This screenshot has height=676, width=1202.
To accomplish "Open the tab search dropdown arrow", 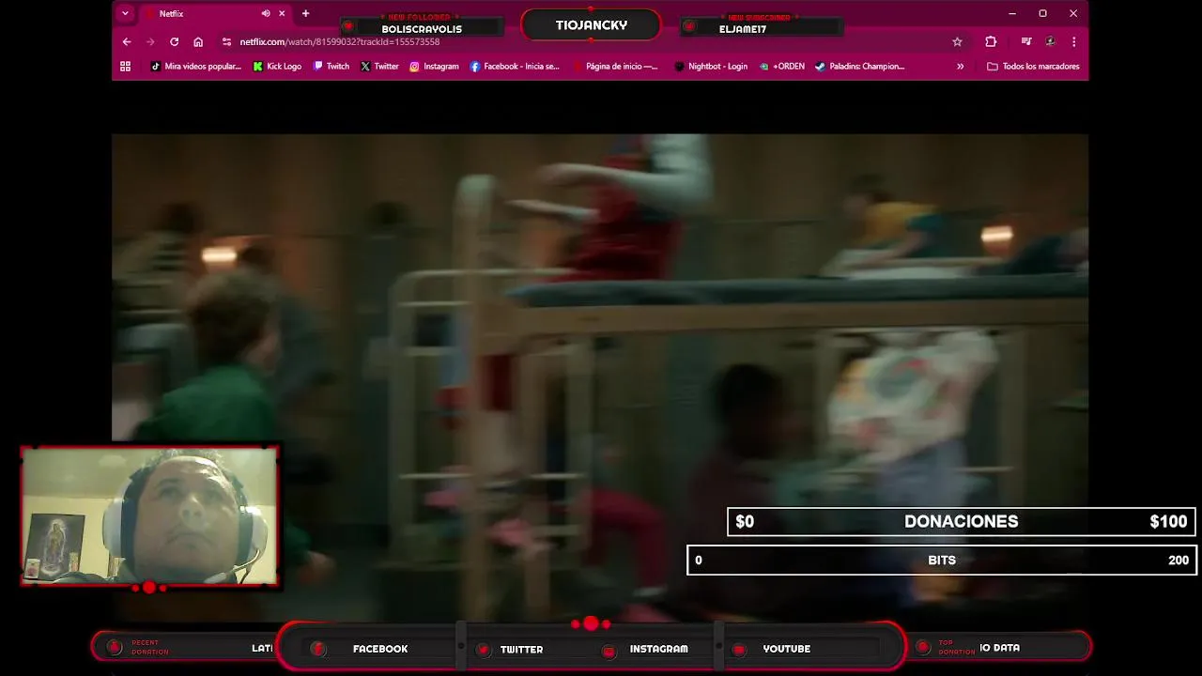I will [125, 13].
